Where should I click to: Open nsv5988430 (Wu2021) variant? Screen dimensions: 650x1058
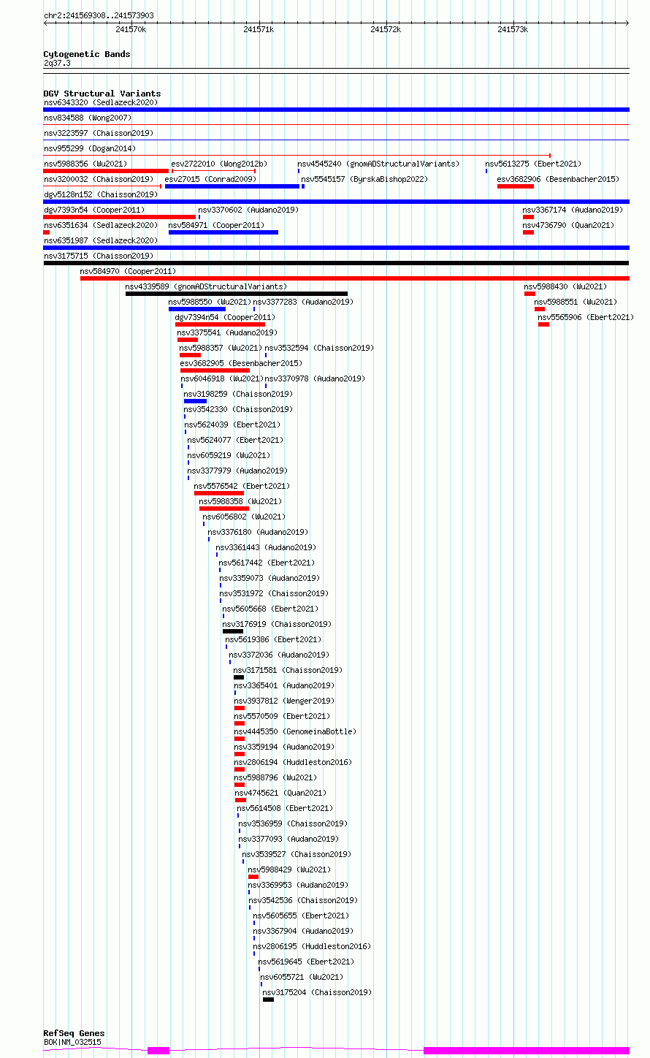(x=565, y=287)
